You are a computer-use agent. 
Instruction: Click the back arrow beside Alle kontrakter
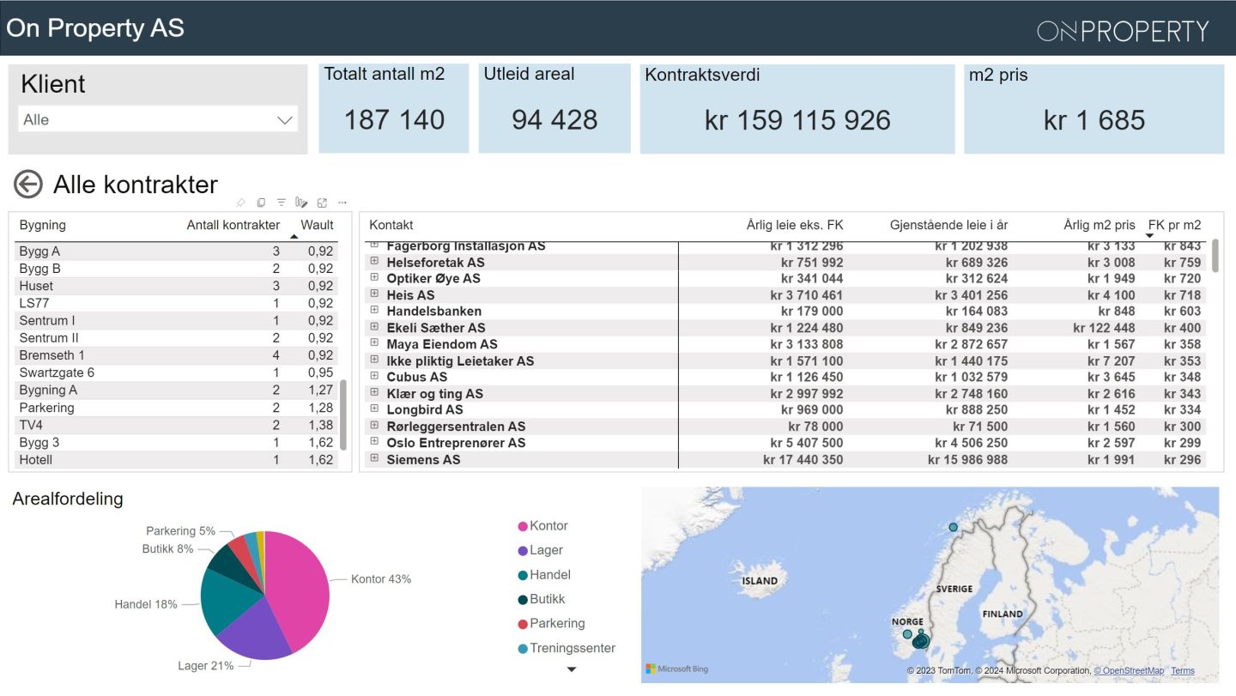click(x=28, y=185)
